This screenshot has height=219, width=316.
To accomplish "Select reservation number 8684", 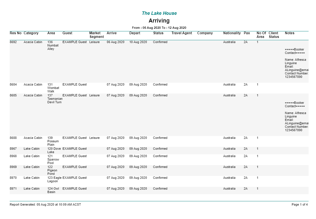I will tap(13, 84).
